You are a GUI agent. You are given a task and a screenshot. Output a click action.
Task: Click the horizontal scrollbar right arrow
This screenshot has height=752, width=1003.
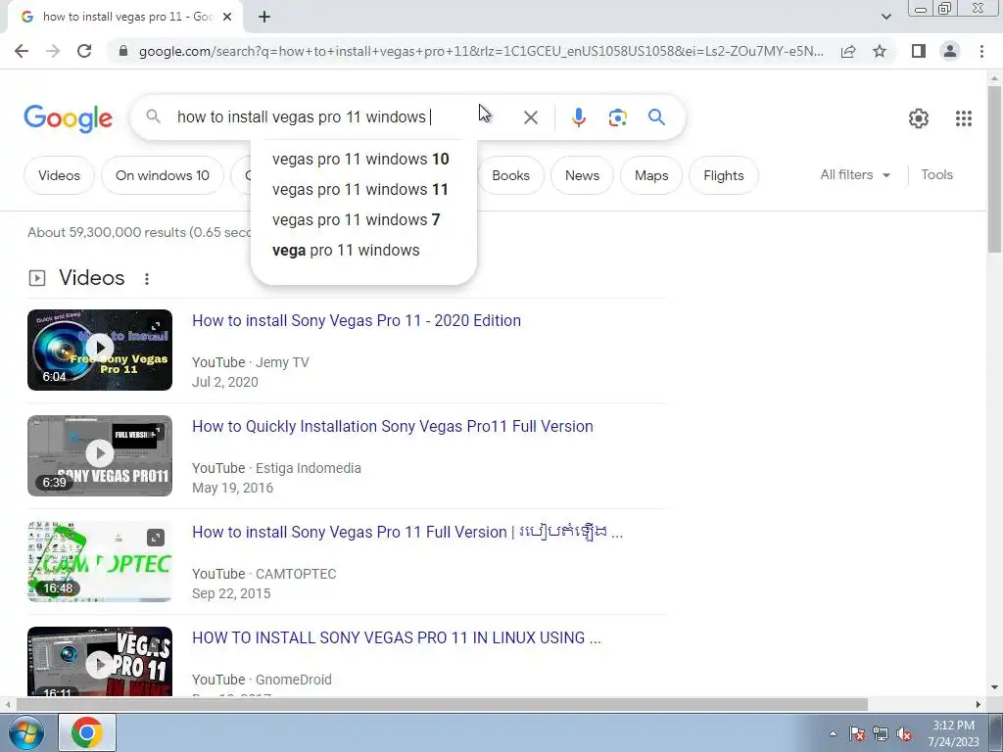[979, 705]
